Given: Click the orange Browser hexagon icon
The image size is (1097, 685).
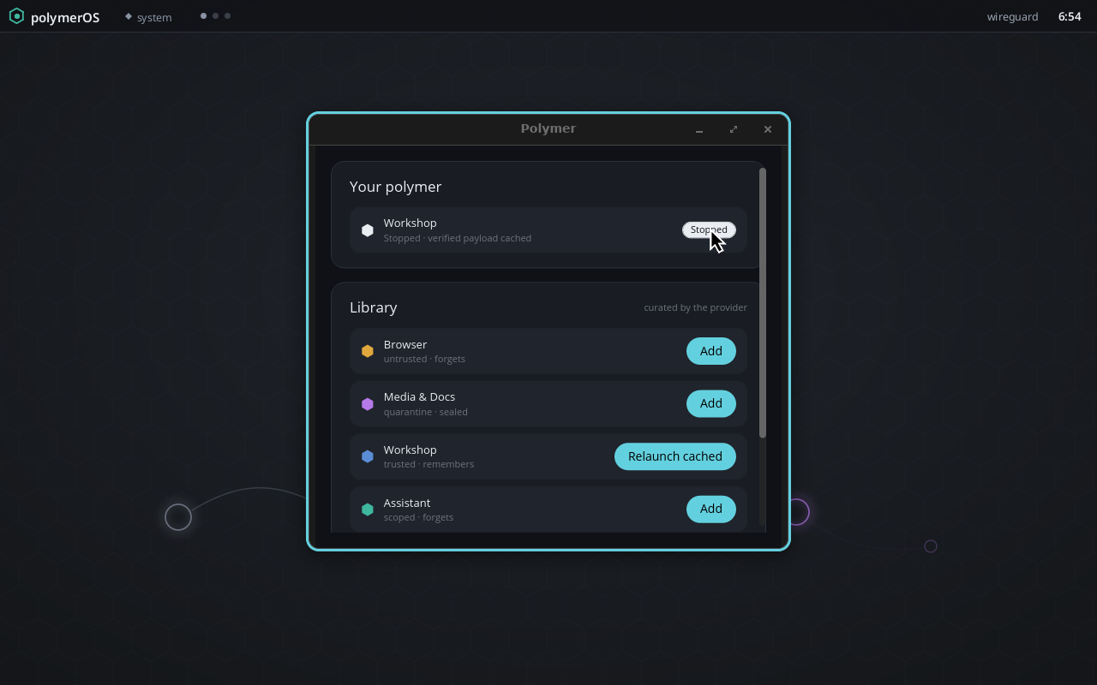Looking at the screenshot, I should 368,351.
